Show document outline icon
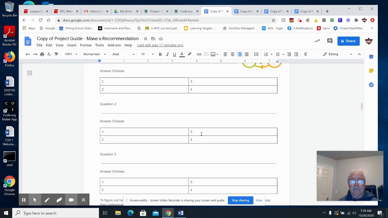This screenshot has height=218, width=388. (x=30, y=73)
